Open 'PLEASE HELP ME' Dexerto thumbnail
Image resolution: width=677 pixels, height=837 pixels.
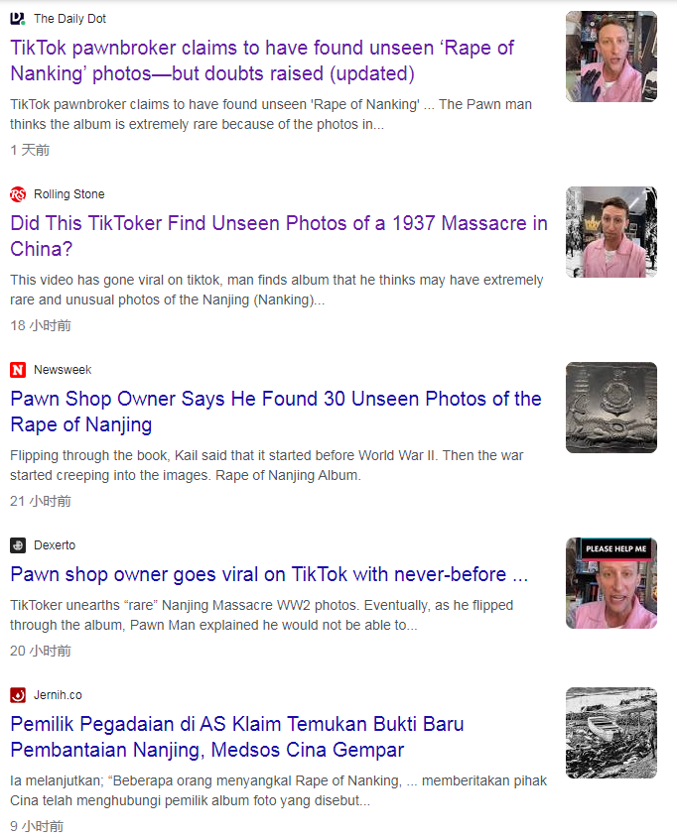click(x=611, y=583)
